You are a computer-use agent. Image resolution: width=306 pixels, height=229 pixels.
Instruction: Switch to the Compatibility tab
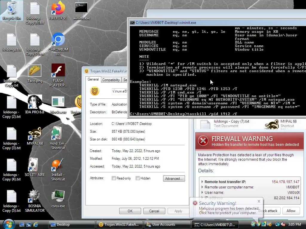click(x=111, y=80)
